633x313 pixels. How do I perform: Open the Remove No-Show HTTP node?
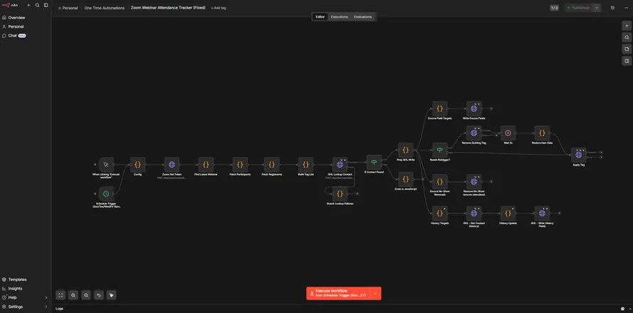474,181
